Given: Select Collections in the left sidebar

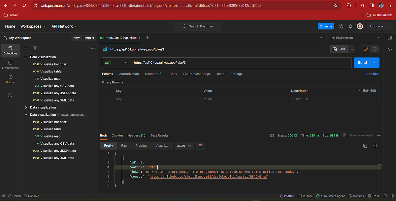Looking at the screenshot, I should tap(10, 50).
